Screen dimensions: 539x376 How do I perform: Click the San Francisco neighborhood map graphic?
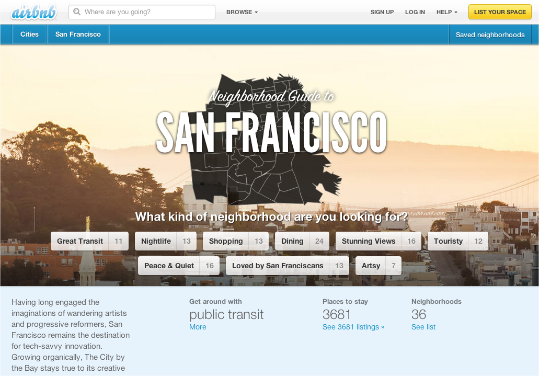click(266, 139)
